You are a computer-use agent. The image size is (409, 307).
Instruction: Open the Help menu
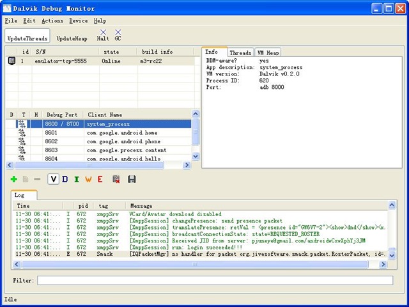pyautogui.click(x=100, y=20)
